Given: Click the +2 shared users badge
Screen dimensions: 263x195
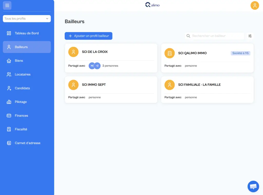Looking at the screenshot, I should tap(97, 66).
